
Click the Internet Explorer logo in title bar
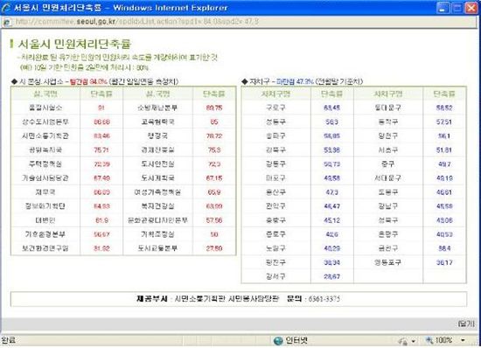(x=6, y=8)
